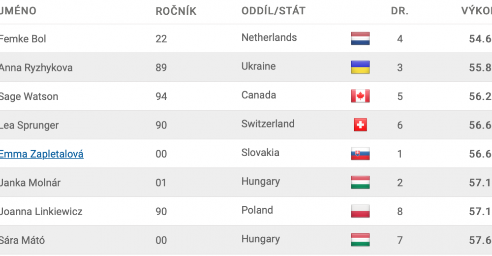Select the Joanna Linkiewicz name cell
Image resolution: width=492 pixels, height=256 pixels.
[41, 211]
